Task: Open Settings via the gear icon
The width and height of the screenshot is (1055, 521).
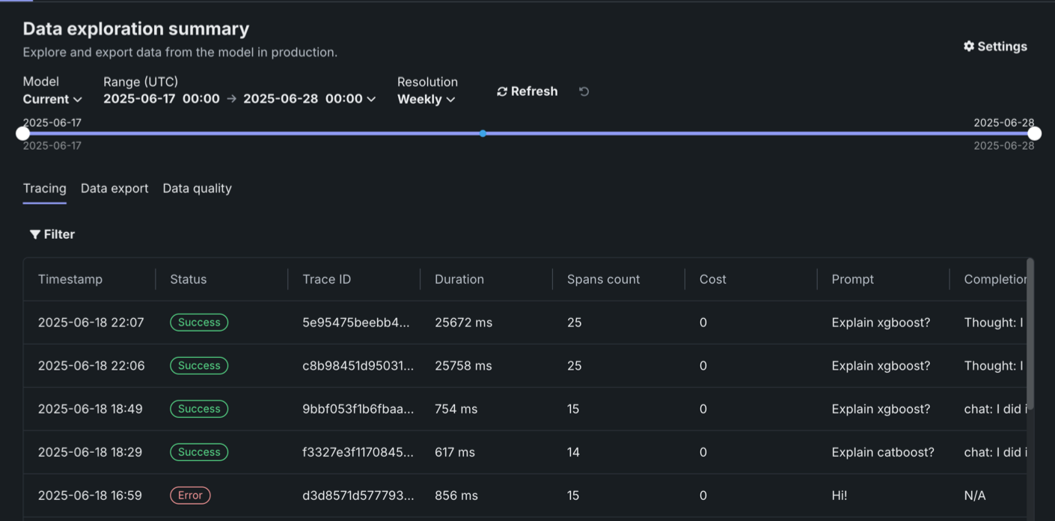Action: click(969, 46)
